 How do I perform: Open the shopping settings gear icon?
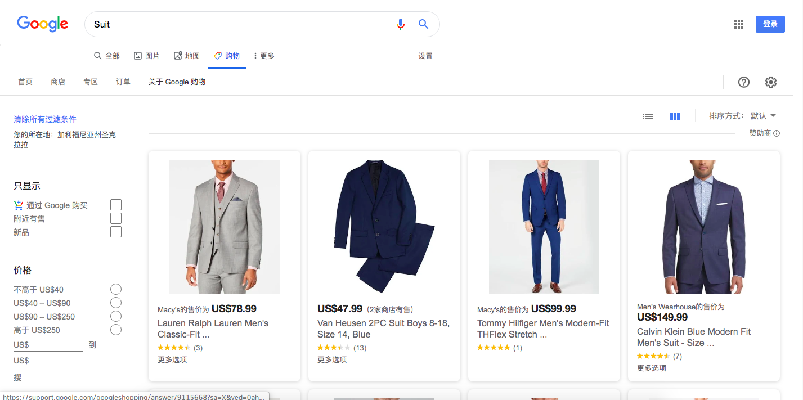pos(771,82)
